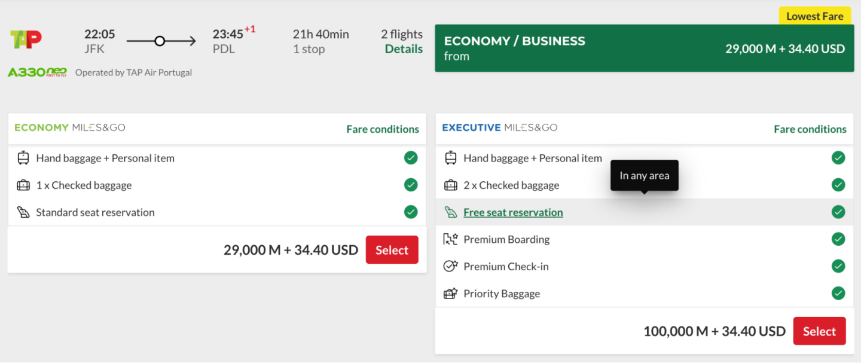This screenshot has height=363, width=861.
Task: Click the Executive 2 x Checked baggage icon
Action: point(450,185)
